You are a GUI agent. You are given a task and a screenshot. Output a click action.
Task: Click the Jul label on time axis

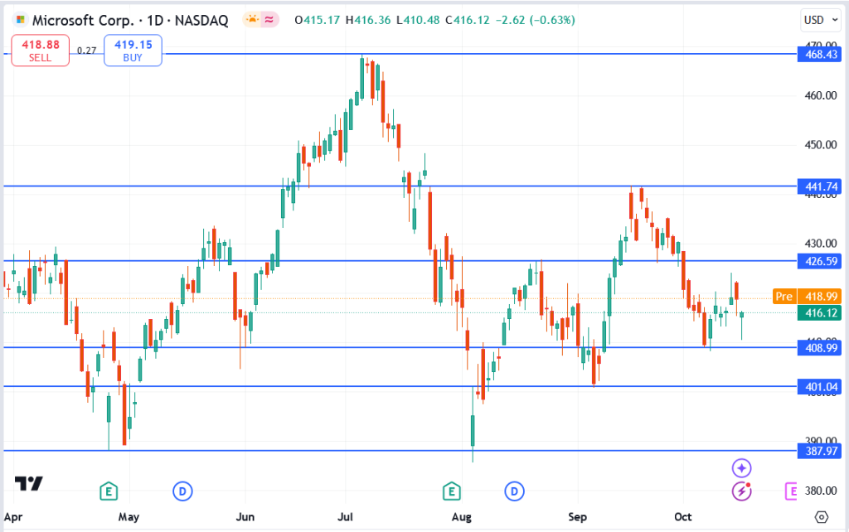click(345, 517)
